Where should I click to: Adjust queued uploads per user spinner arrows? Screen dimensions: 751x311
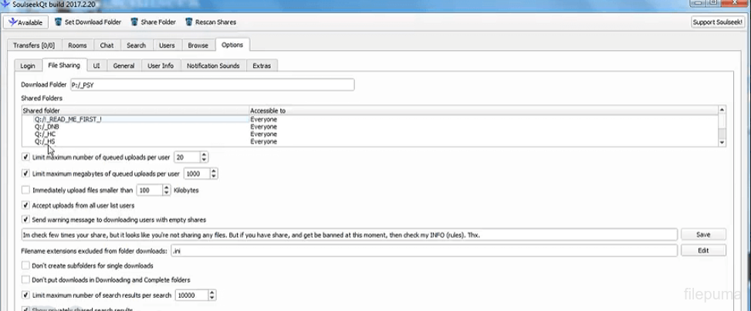point(204,157)
